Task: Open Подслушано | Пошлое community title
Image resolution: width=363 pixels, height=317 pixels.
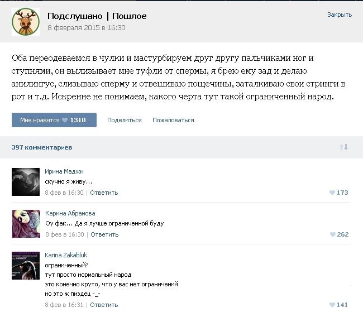Action: (97, 16)
